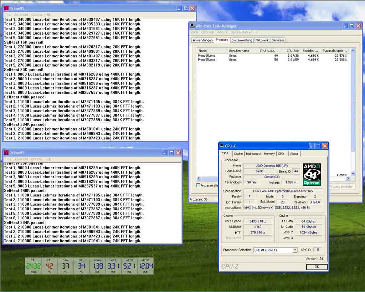
Task: Click the horizontal scroll-left arrow in the process list
Action: [199, 178]
